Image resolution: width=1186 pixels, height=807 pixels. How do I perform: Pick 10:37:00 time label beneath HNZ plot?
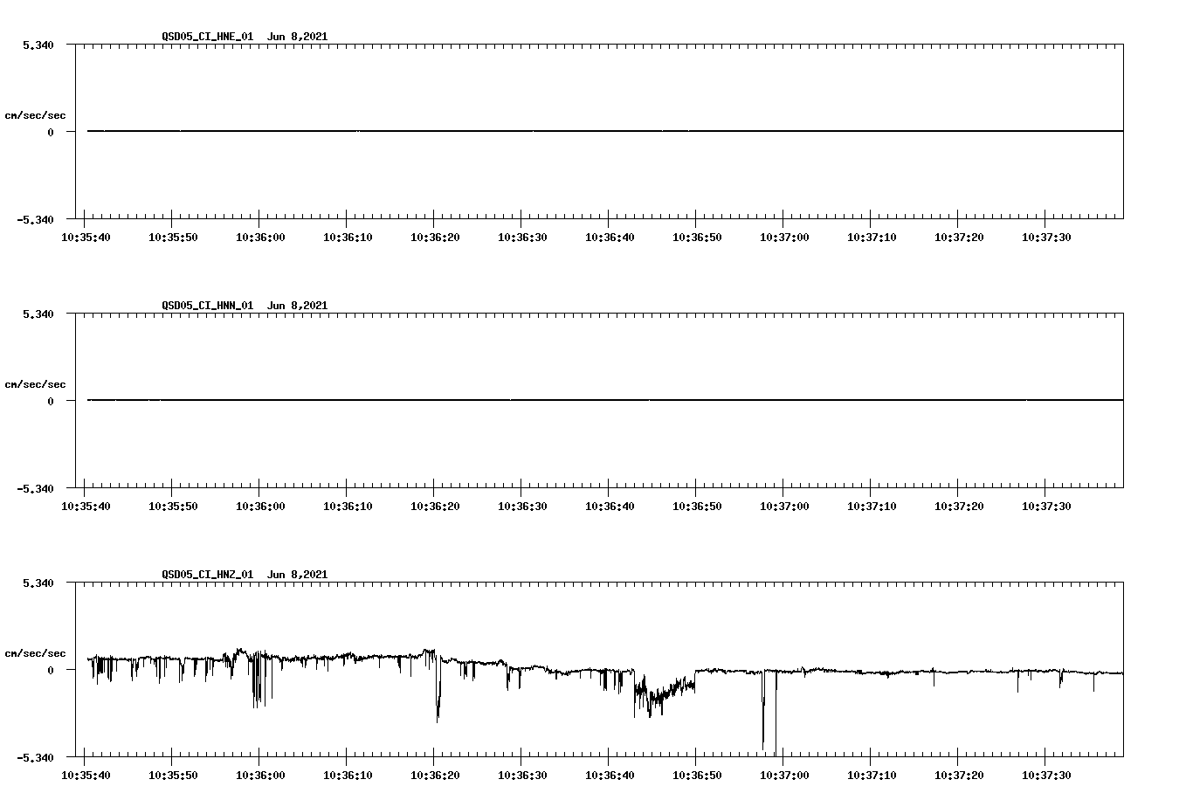point(784,776)
